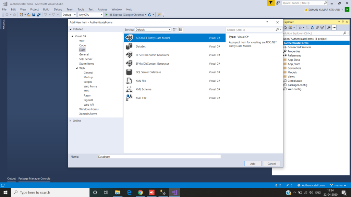Open Task View on the taskbar
This screenshot has width=351, height=197.
coord(106,192)
